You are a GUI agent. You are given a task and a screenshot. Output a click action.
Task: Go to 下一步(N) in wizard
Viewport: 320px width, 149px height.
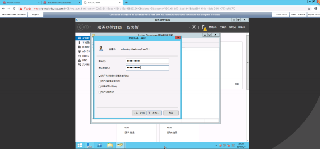point(154,113)
